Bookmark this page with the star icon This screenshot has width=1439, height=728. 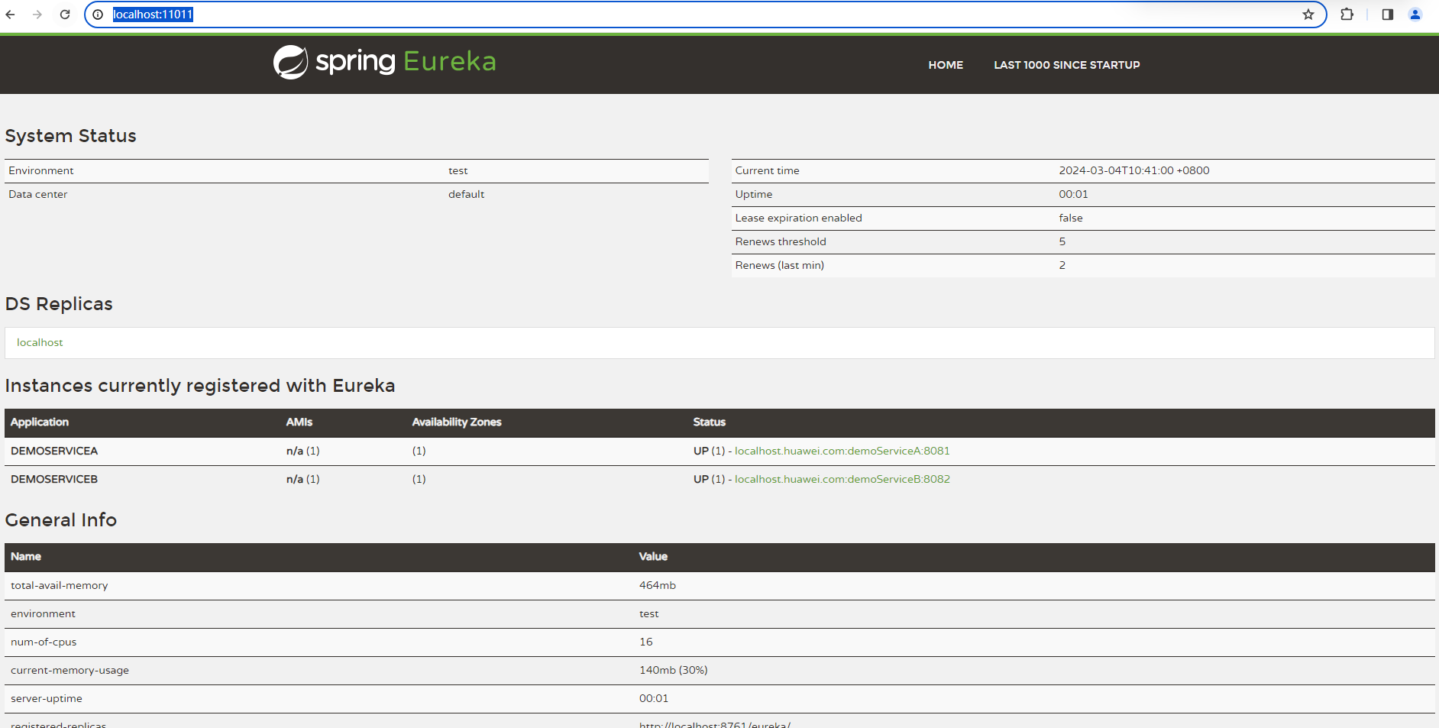(1308, 15)
